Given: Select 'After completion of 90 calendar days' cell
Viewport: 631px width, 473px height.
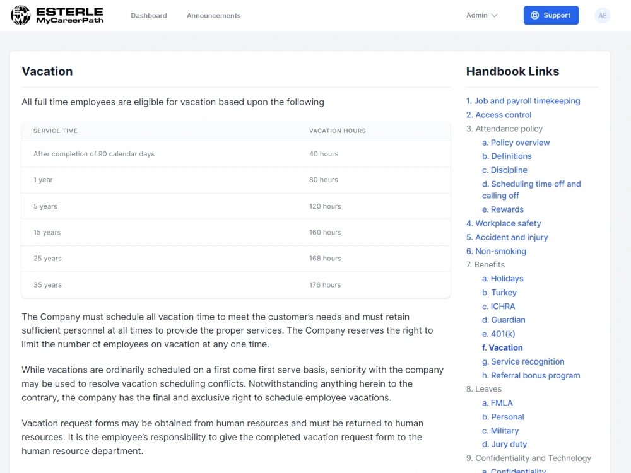Looking at the screenshot, I should point(94,154).
